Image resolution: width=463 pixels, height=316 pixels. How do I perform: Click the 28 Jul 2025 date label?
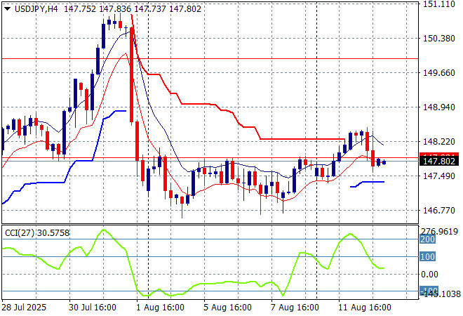tap(25, 308)
